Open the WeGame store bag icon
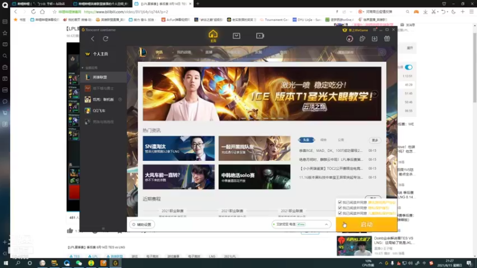 click(x=236, y=36)
